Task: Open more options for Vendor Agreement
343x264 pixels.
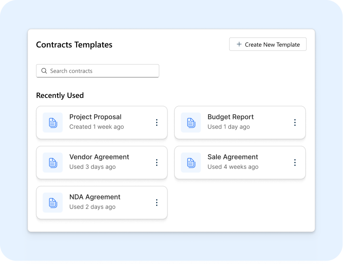Action: pyautogui.click(x=157, y=163)
